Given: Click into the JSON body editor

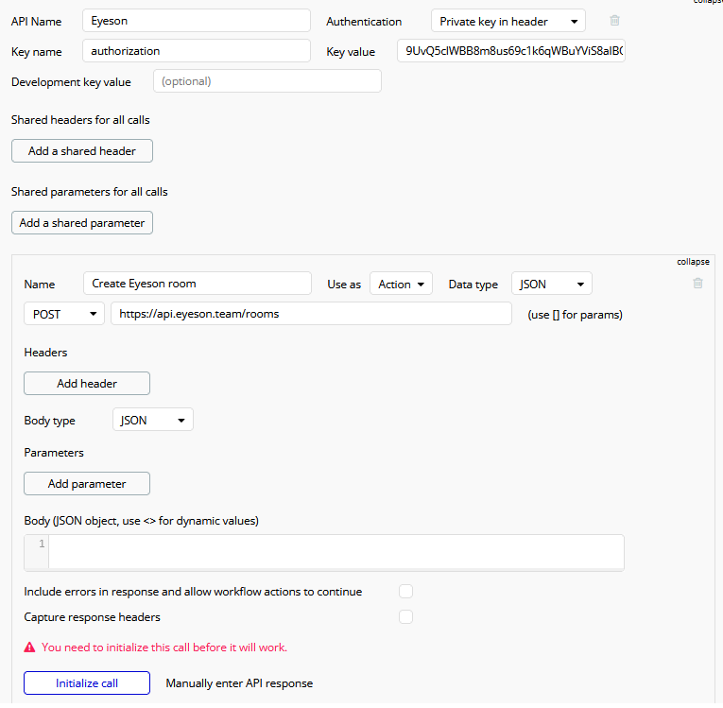Looking at the screenshot, I should (x=336, y=552).
